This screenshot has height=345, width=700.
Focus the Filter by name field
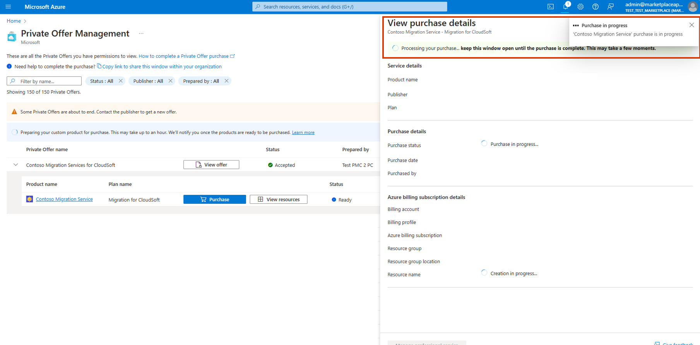44,81
